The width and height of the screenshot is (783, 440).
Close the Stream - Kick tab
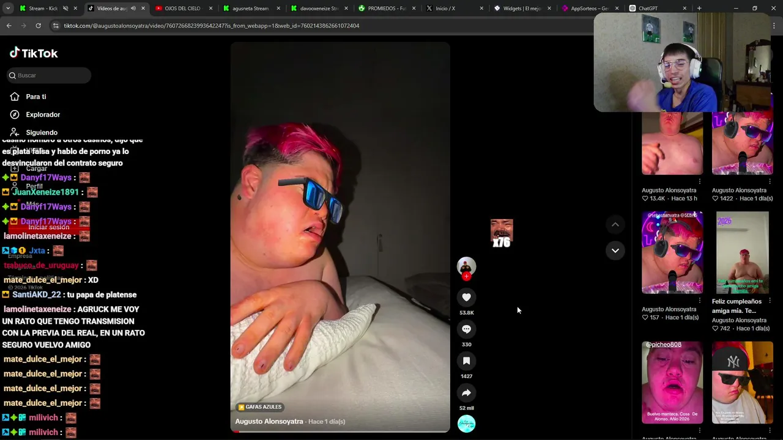click(75, 9)
